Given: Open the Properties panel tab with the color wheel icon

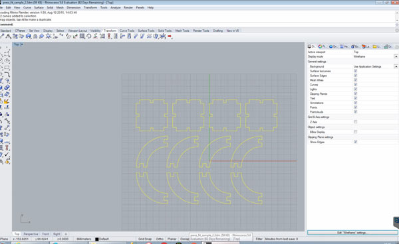Looking at the screenshot, I should 322,46.
